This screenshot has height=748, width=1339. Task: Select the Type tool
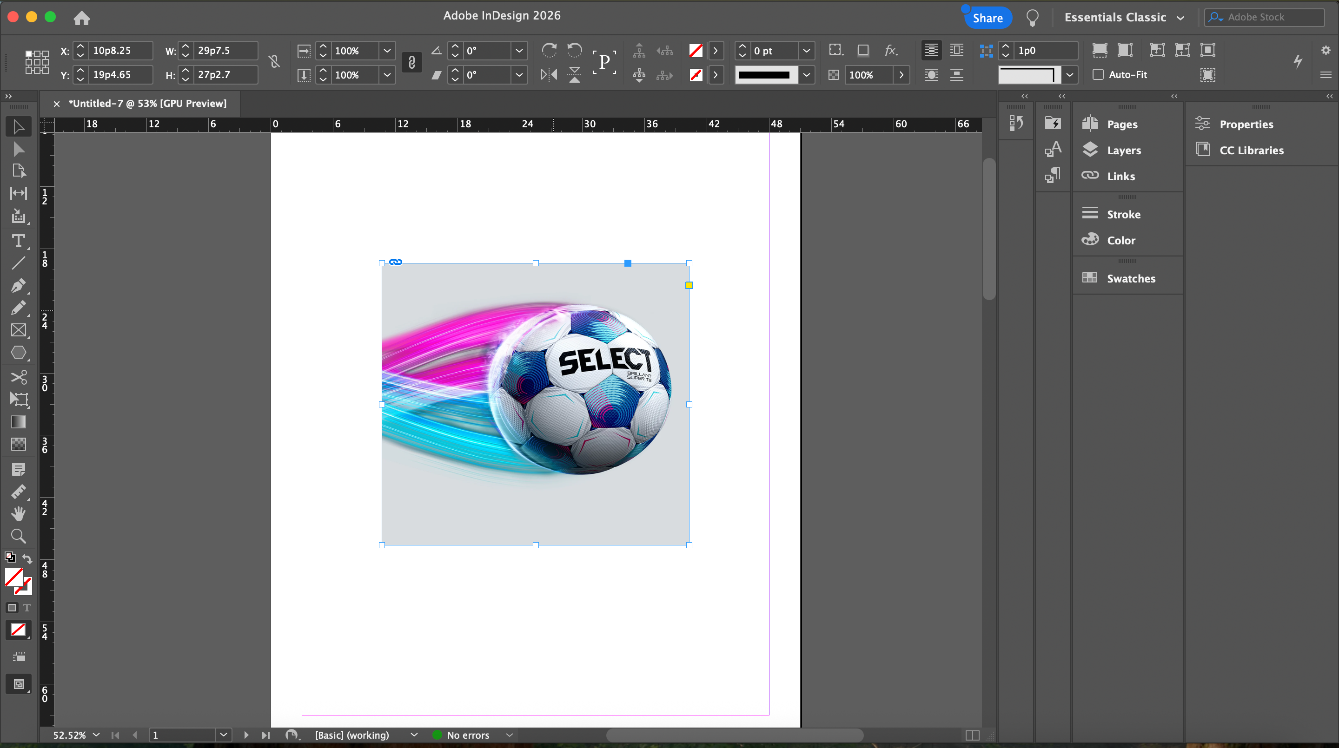tap(18, 241)
